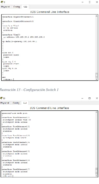Click 'interface FastEthernet0/1' line in S3 CLI

click(16, 118)
